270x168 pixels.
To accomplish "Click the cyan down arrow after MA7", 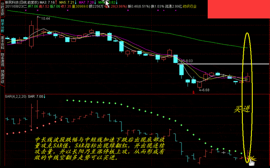I will point(95,2).
